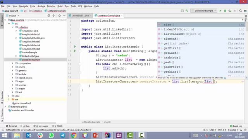Run class from gutter arrow at class line
The height and width of the screenshot is (139, 248).
click(75, 46)
